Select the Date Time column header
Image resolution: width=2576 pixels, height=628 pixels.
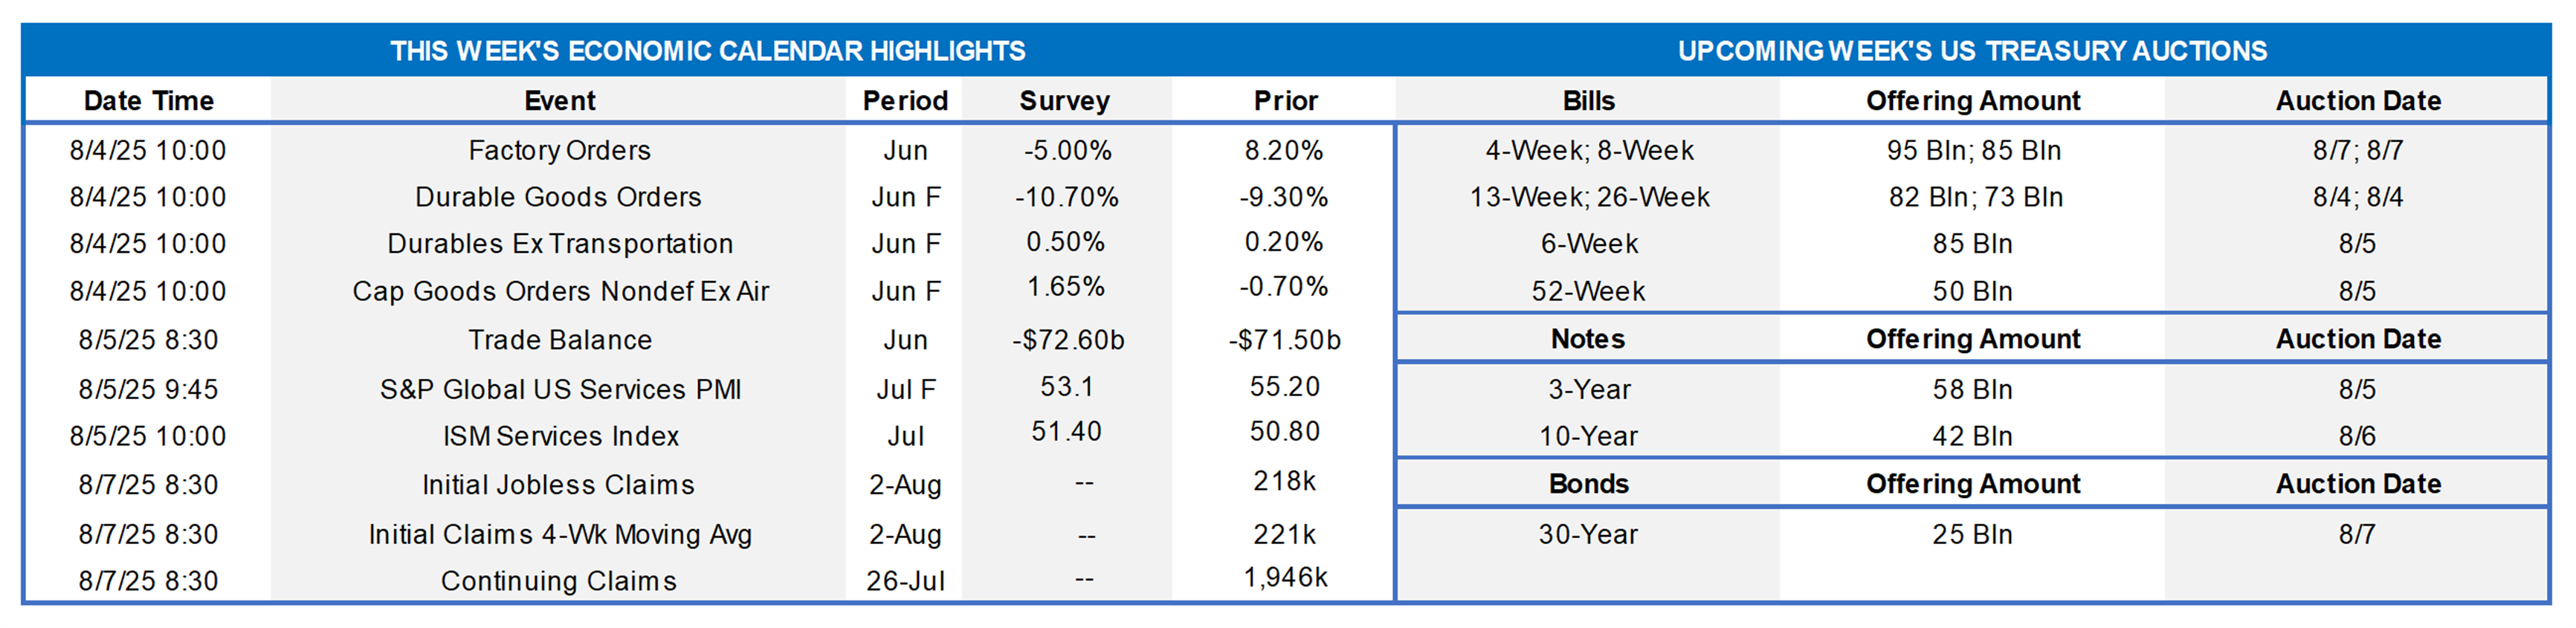[x=148, y=101]
